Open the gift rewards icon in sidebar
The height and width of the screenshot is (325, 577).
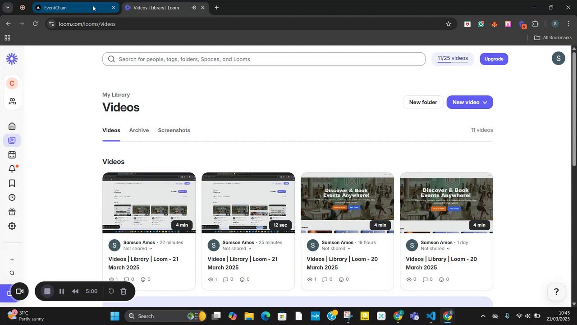click(x=12, y=212)
